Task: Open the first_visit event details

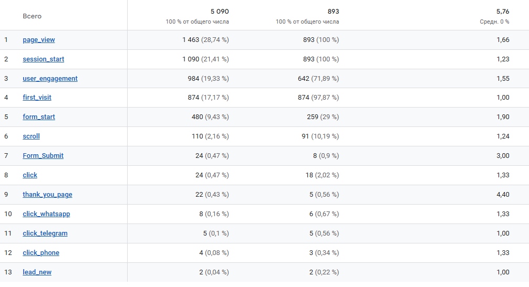Action: click(37, 98)
